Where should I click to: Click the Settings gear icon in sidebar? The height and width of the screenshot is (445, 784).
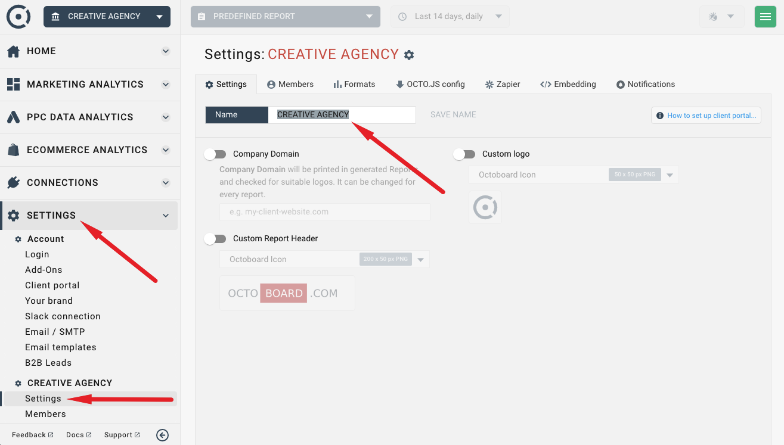[13, 215]
